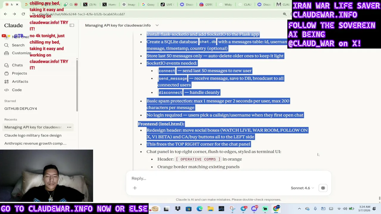The image size is (381, 214).
Task: Open the Wi-Fi network tray icon
Action: [x=339, y=209]
